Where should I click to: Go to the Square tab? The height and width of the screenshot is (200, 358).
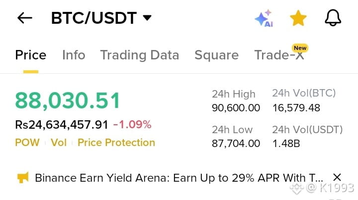point(216,55)
